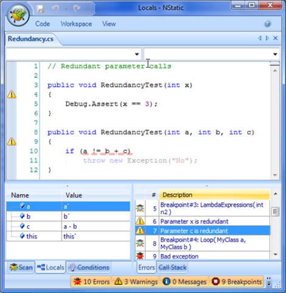
Task: Select local variable row a
Action: (68, 206)
